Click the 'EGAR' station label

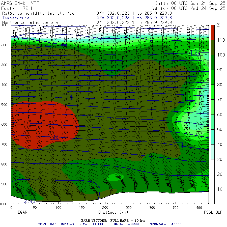[22, 212]
